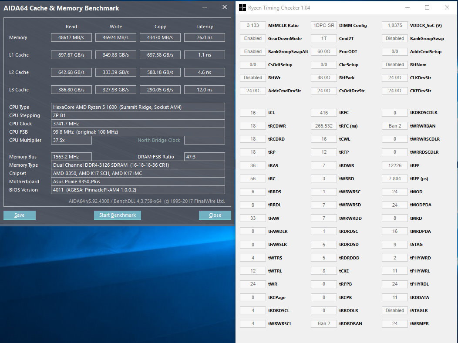Click the tREF (µs) value 7 804
Screen dimensions: 458x343
tap(394, 178)
